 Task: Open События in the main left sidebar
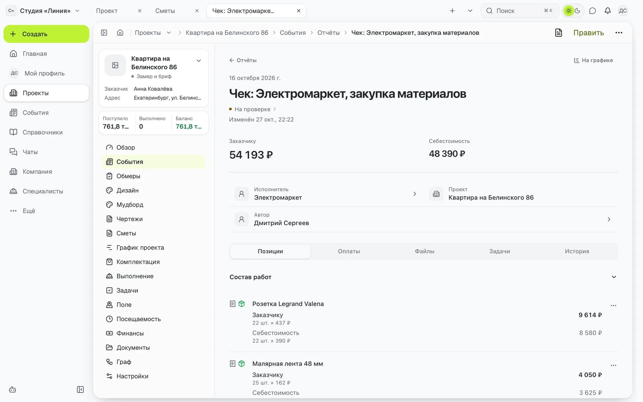(x=46, y=113)
